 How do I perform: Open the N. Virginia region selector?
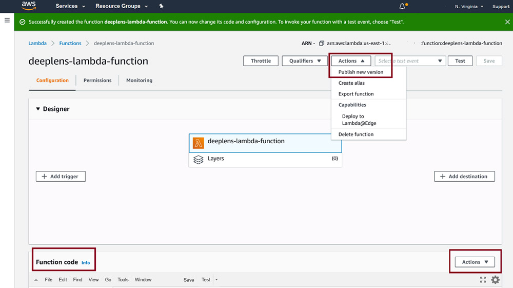(469, 7)
